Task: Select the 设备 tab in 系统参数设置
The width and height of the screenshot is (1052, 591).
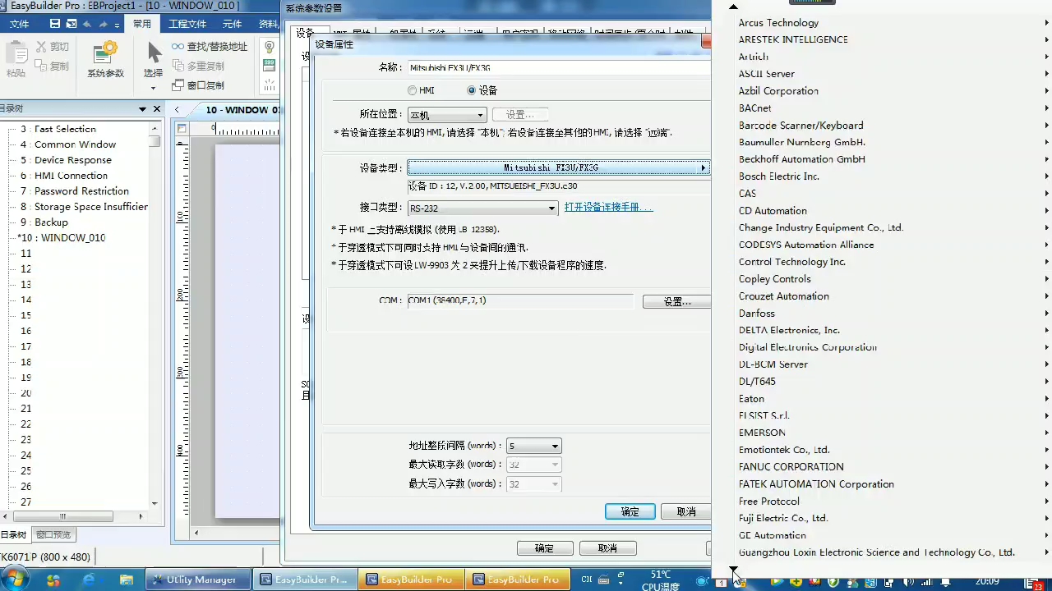Action: (x=305, y=33)
